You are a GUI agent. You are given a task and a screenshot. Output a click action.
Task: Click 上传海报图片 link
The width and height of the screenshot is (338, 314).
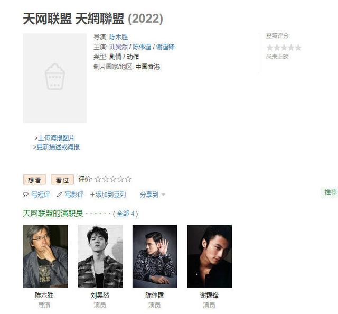[57, 138]
